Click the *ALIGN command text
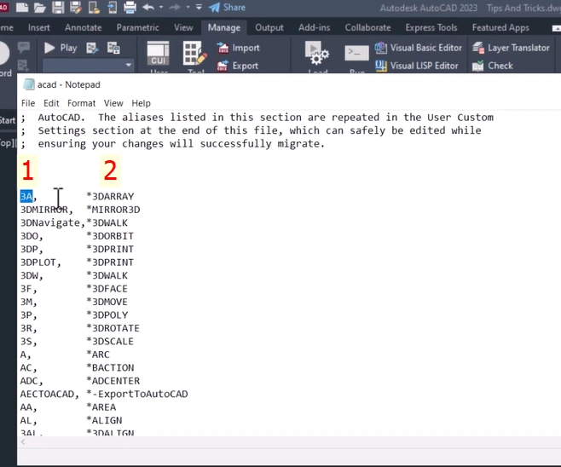 [104, 420]
